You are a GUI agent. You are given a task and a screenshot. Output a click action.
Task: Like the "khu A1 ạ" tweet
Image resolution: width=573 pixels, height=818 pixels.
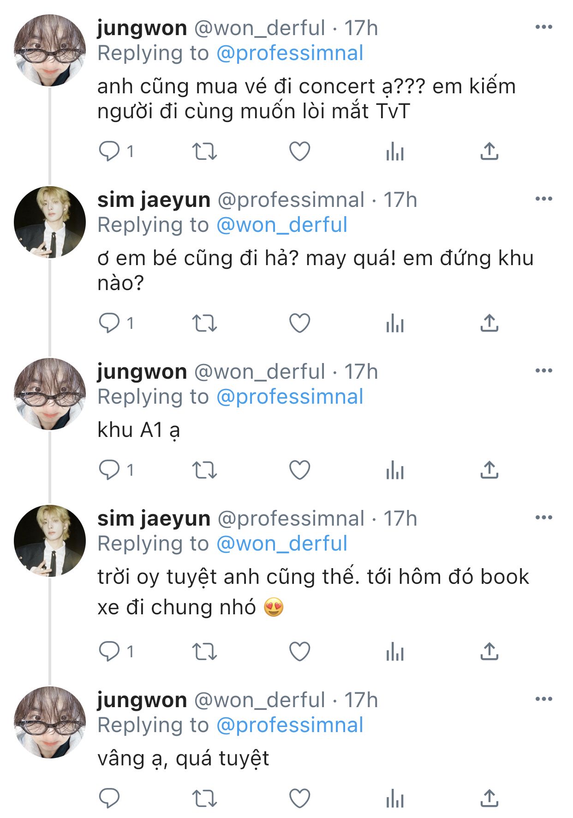click(x=299, y=470)
